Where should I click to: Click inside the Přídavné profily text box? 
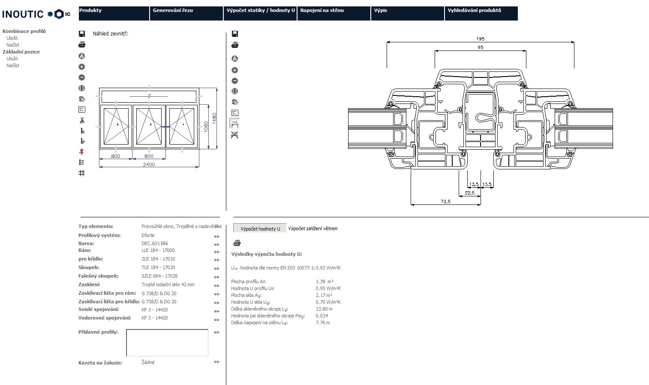167,342
